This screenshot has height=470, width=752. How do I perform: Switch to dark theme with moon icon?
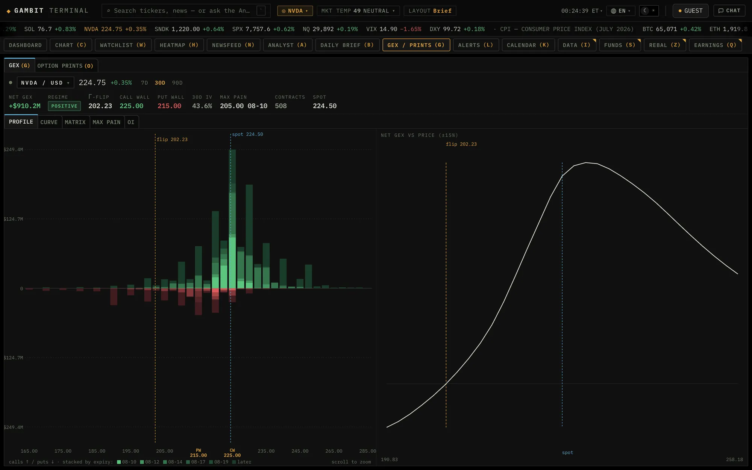[x=645, y=11]
